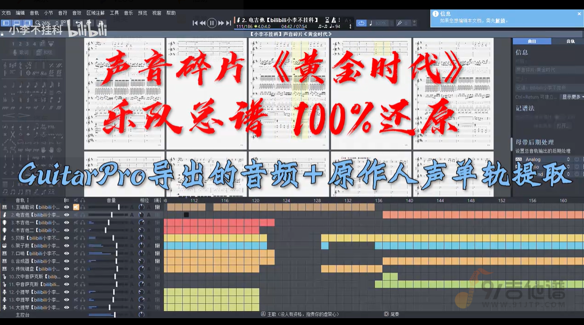Pause playback with the transport pause button
Screen dimensions: 584x325
(212, 23)
